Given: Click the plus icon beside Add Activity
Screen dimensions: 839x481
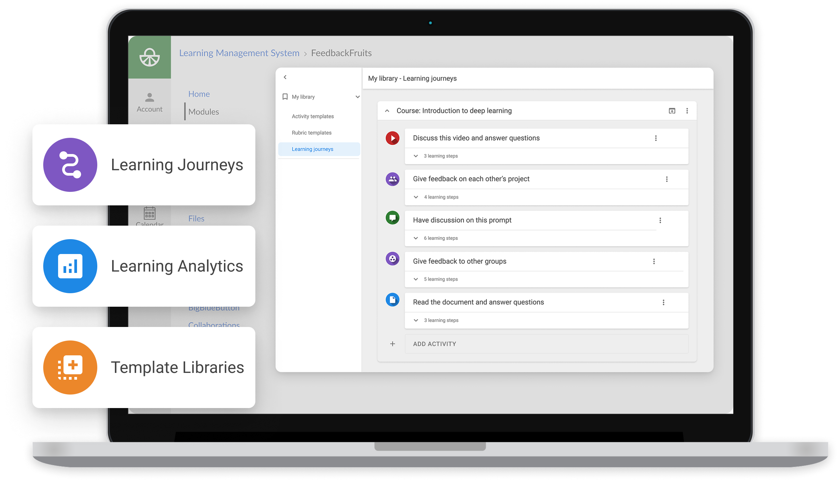Looking at the screenshot, I should (x=392, y=344).
